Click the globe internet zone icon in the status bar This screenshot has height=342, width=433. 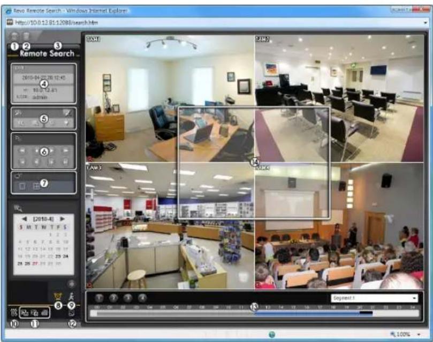point(272,335)
